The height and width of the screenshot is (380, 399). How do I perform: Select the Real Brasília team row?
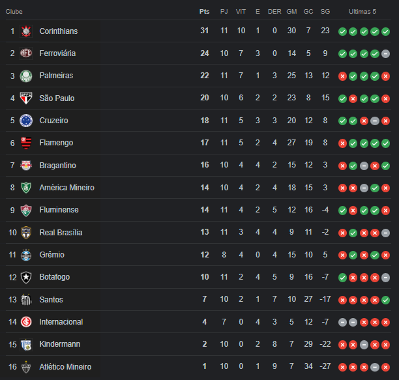198,233
